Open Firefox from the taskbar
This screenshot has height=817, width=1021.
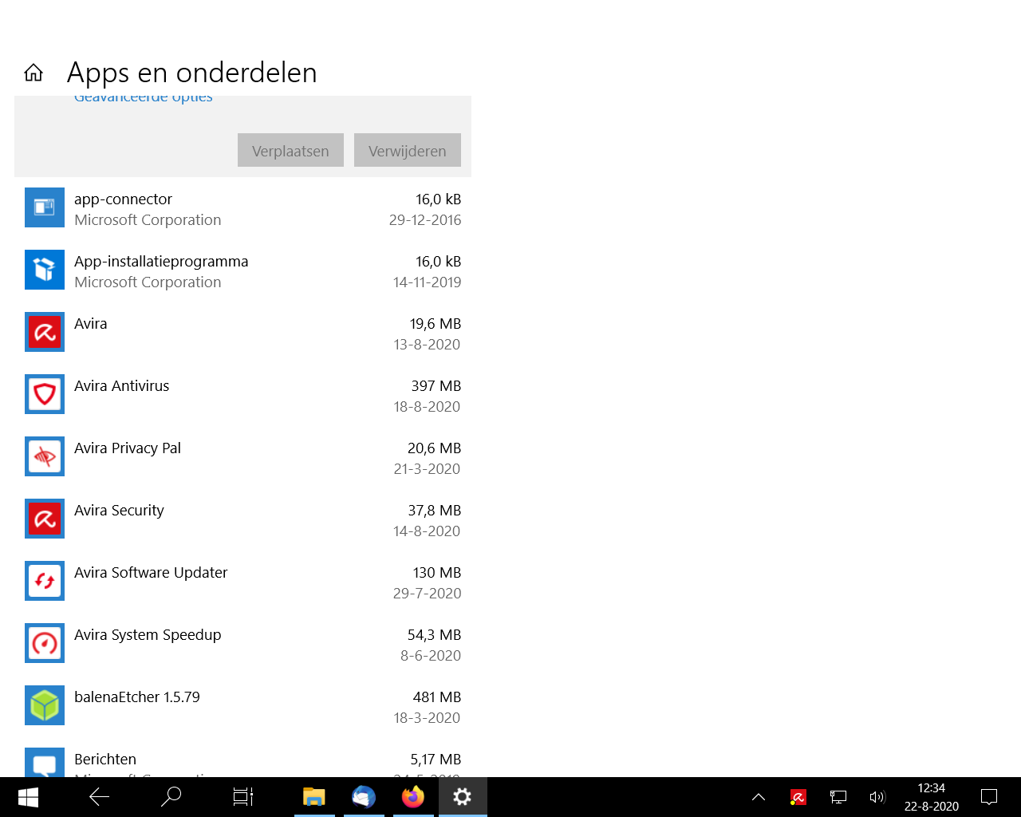(413, 797)
